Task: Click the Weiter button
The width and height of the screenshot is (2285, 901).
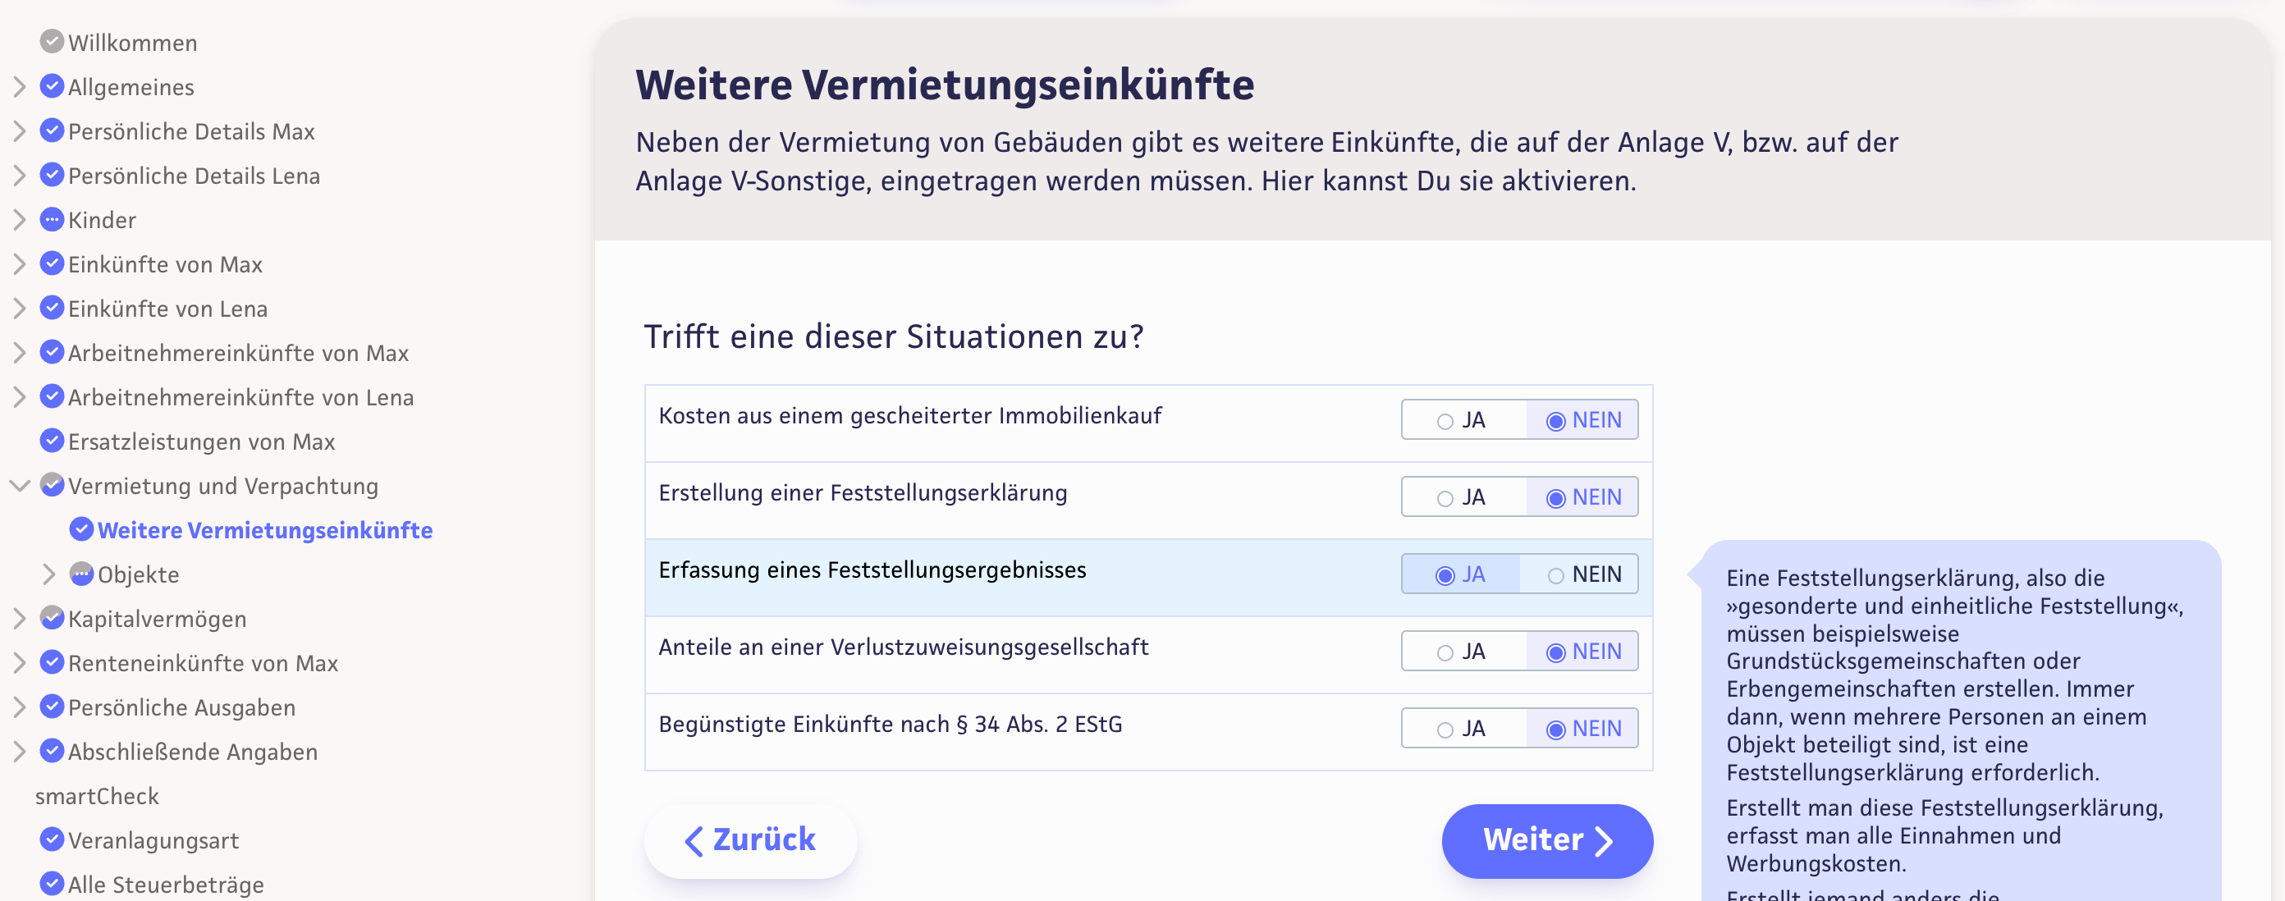Action: click(x=1546, y=839)
